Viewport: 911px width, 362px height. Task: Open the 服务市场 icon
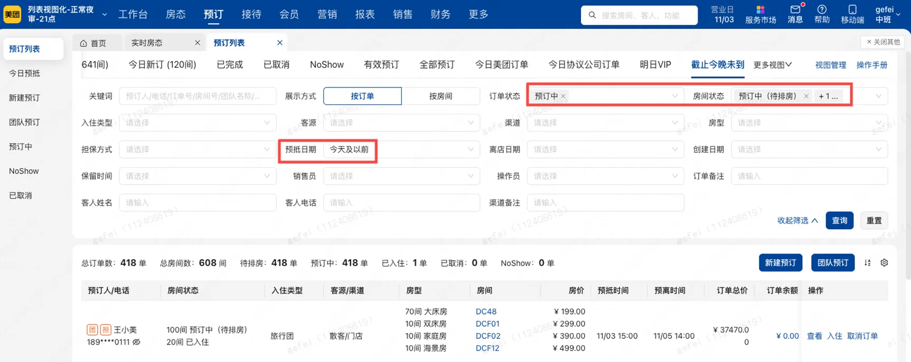[760, 9]
